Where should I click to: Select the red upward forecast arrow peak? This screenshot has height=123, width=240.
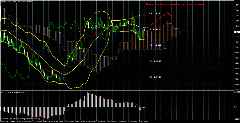[168, 12]
